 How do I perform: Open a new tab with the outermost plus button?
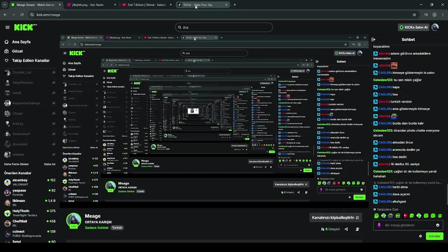(x=234, y=5)
